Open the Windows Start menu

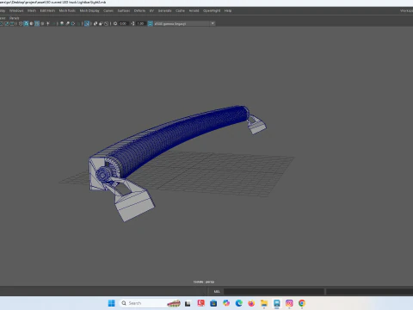click(x=111, y=303)
